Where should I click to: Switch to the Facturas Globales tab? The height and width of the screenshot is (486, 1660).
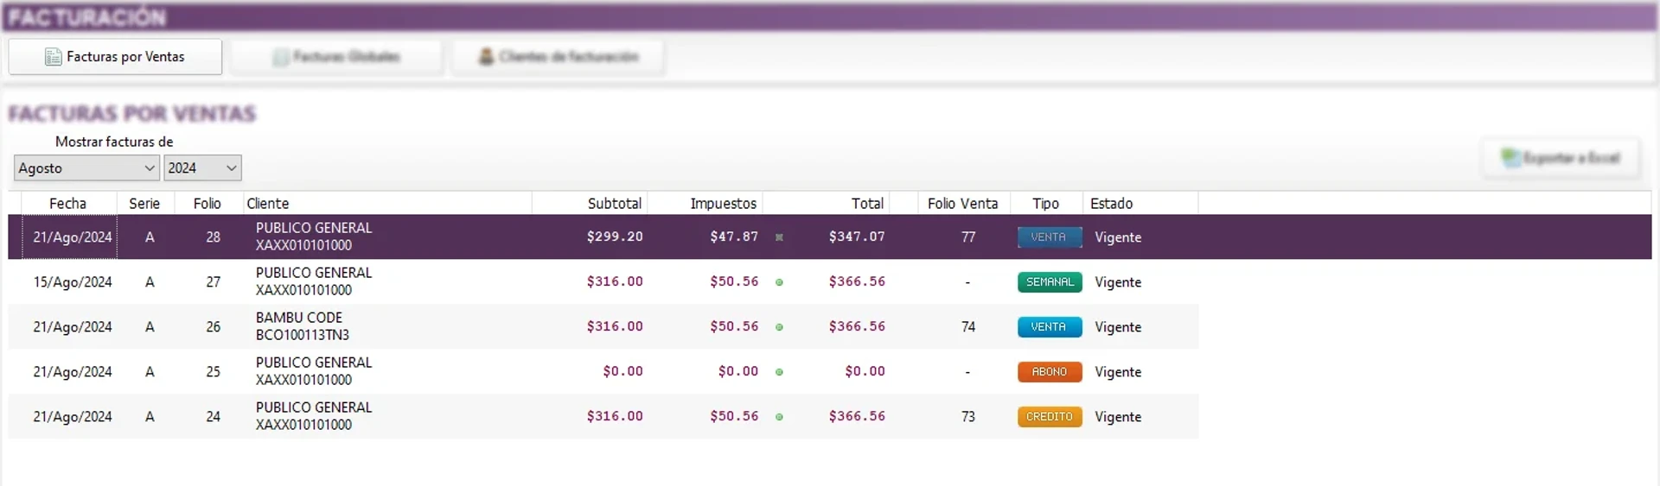coord(337,57)
